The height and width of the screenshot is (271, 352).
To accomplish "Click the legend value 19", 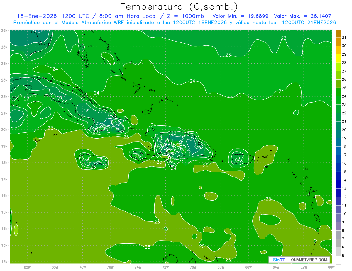I will click(x=344, y=138).
